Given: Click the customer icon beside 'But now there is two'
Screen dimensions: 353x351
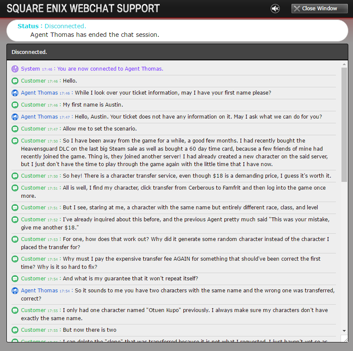Looking at the screenshot, I should (x=15, y=330).
